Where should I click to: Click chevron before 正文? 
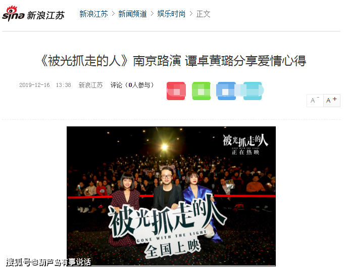tap(191, 14)
